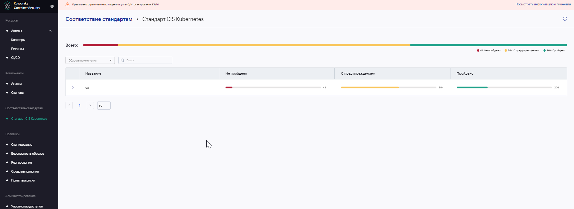Expand the qa row chevron

coord(73,87)
